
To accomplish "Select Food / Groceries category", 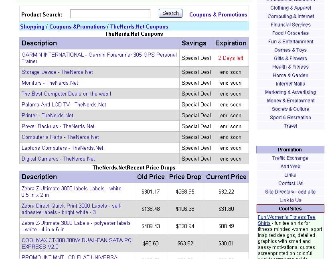I will [291, 33].
